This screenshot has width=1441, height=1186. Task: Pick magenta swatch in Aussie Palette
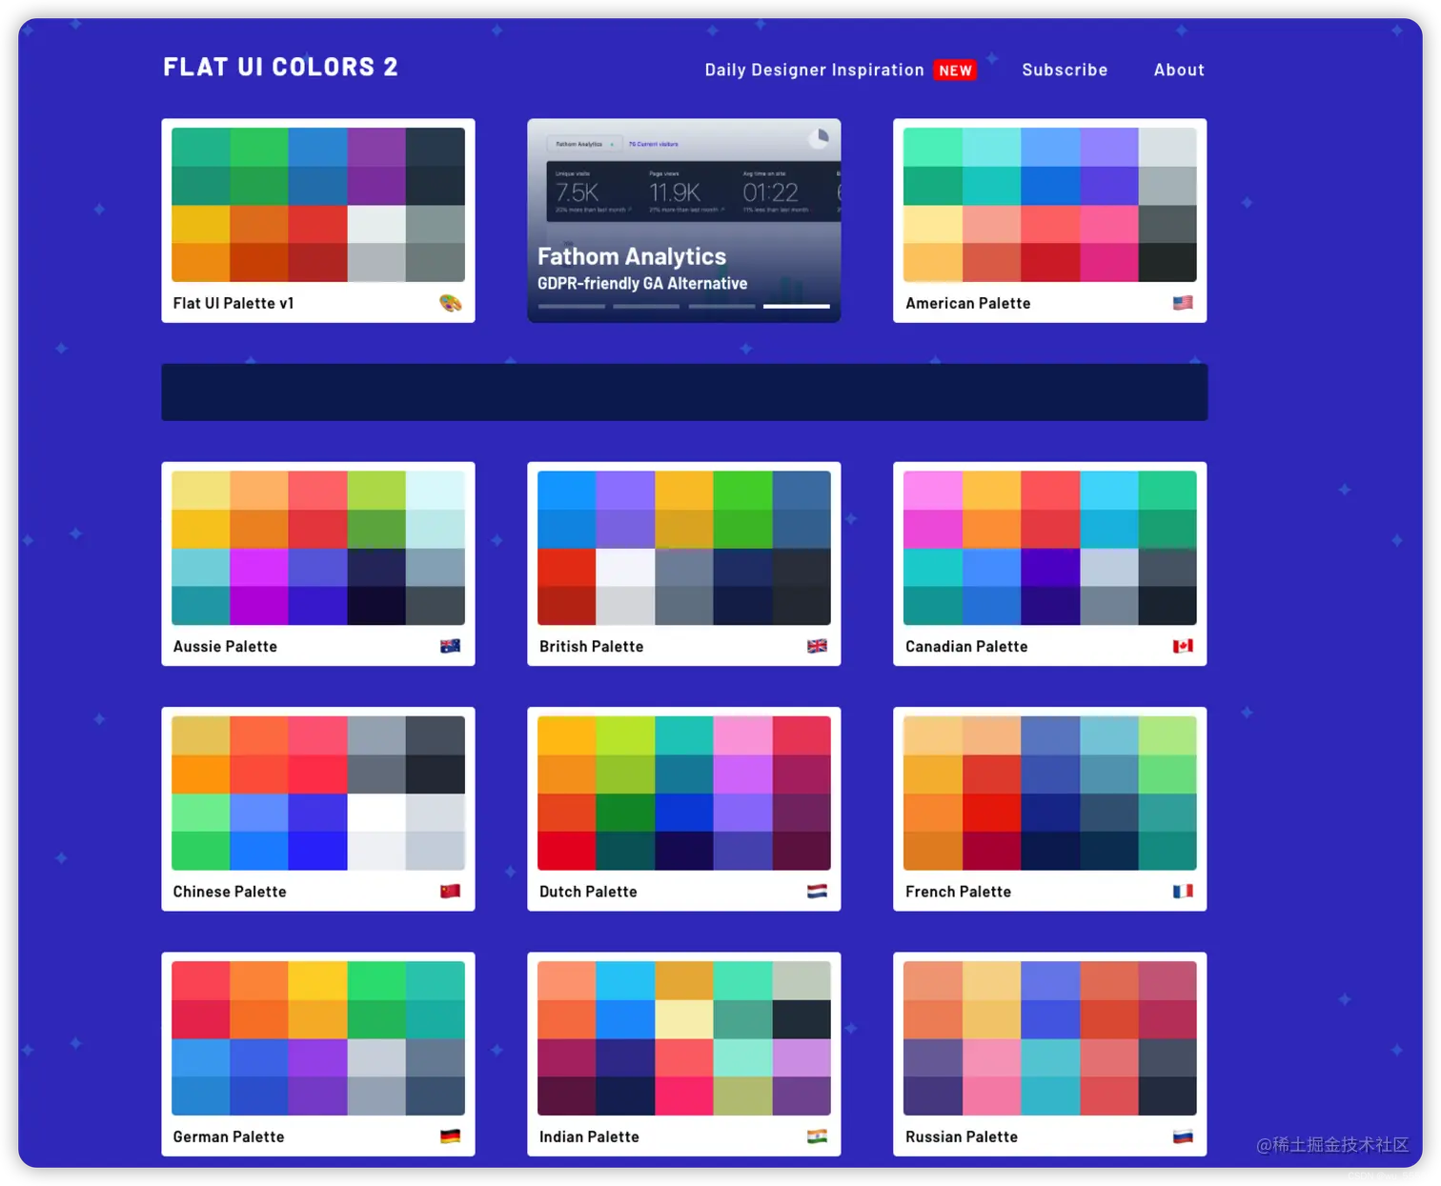pyautogui.click(x=259, y=567)
